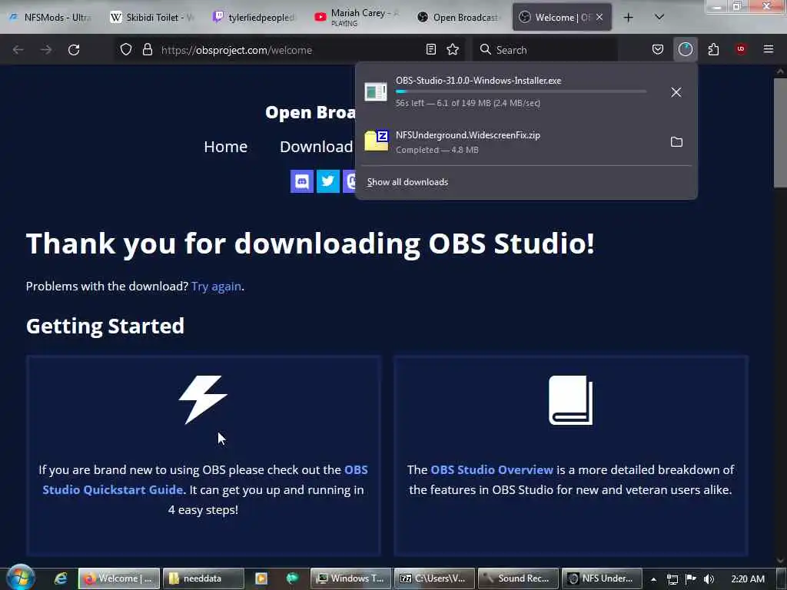Open containing folder for WidescreenFix zip
The height and width of the screenshot is (590, 787).
point(676,142)
